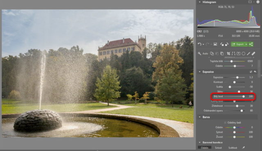Select the Radial filter circle tool
Screen dimensions: 262x151
[244, 54]
